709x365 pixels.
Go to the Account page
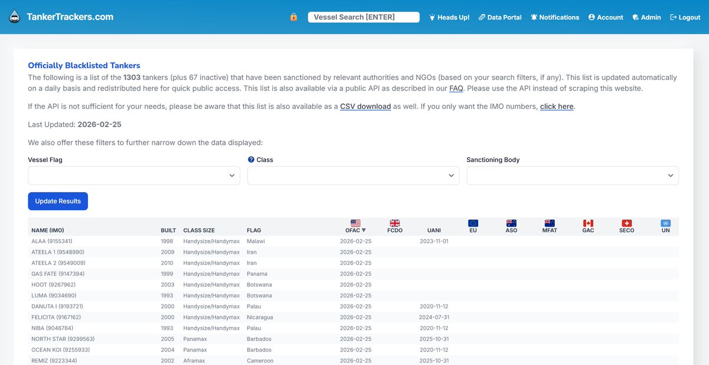click(x=606, y=17)
